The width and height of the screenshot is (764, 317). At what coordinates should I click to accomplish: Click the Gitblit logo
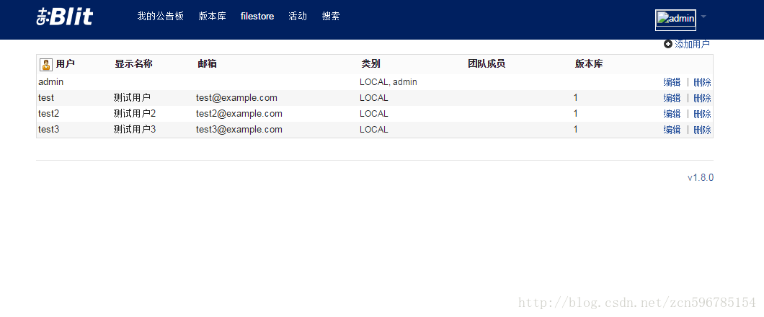(65, 17)
